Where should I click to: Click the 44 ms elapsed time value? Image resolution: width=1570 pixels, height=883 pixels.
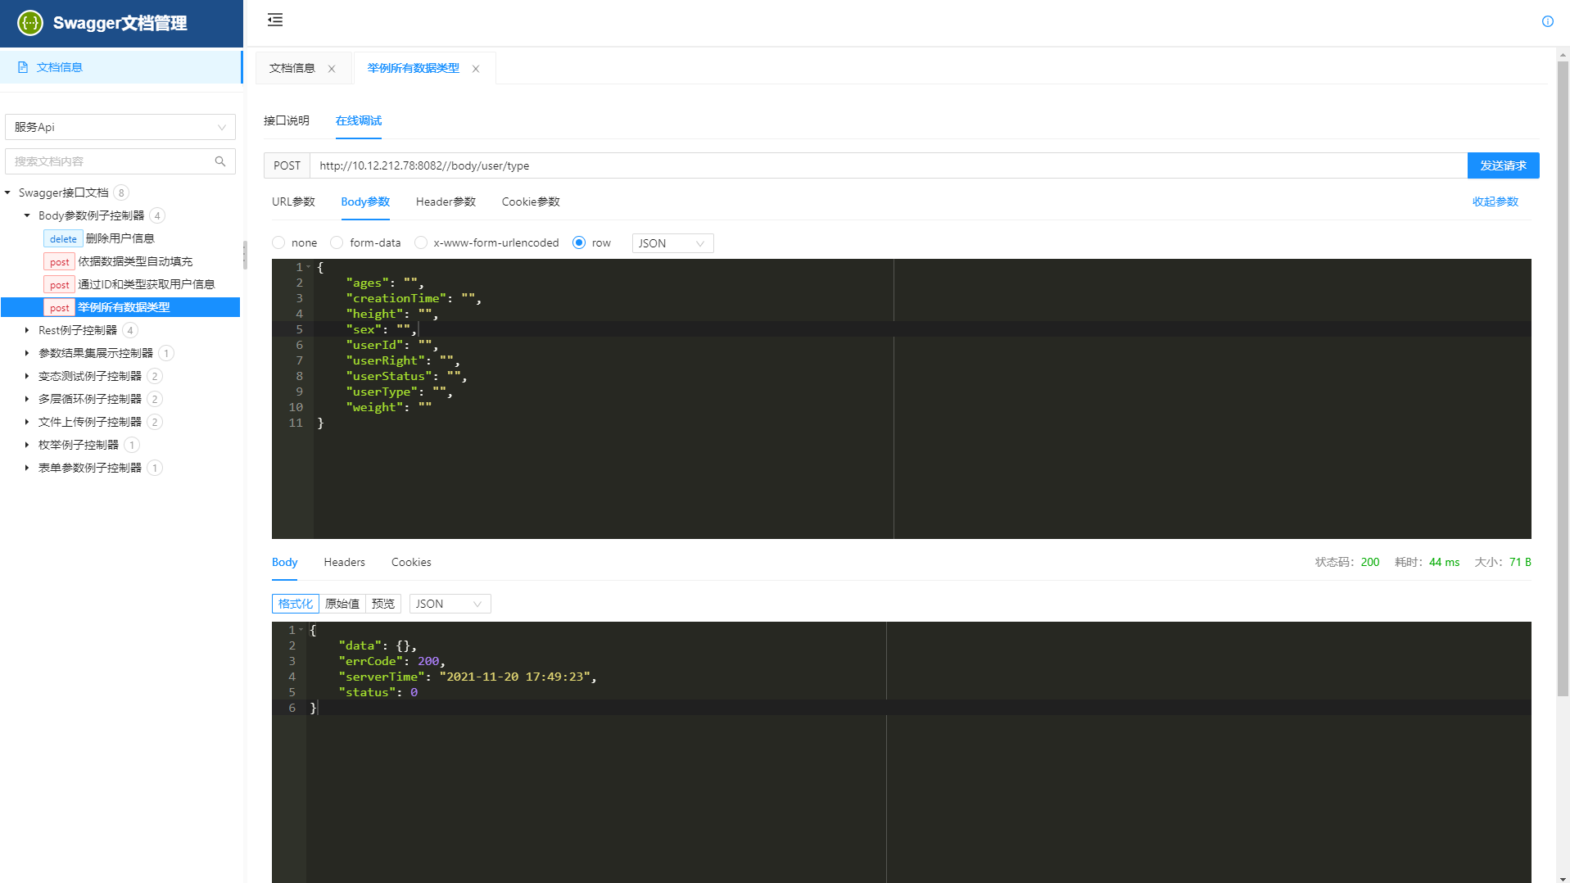coord(1444,562)
